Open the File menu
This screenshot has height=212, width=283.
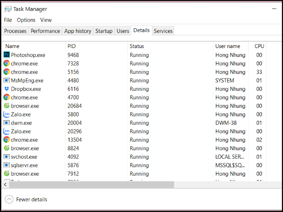coord(8,20)
